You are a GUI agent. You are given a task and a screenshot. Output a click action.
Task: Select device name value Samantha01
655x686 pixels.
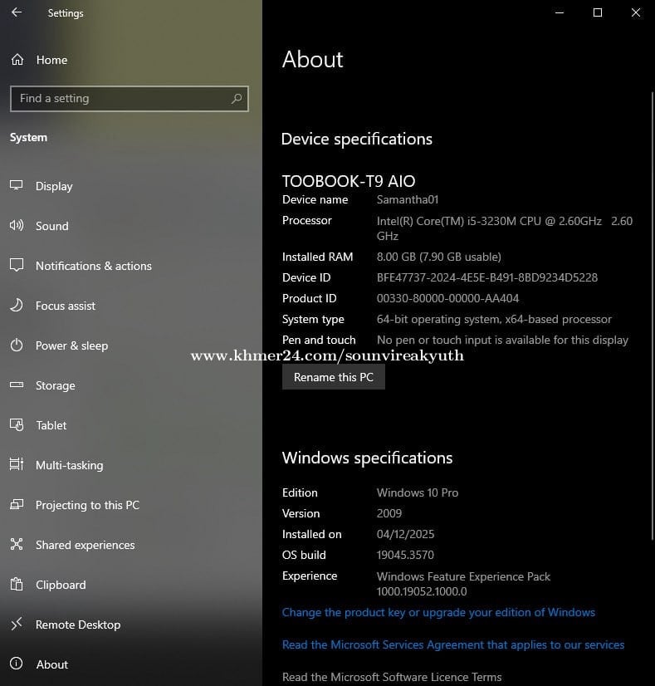[x=407, y=200]
